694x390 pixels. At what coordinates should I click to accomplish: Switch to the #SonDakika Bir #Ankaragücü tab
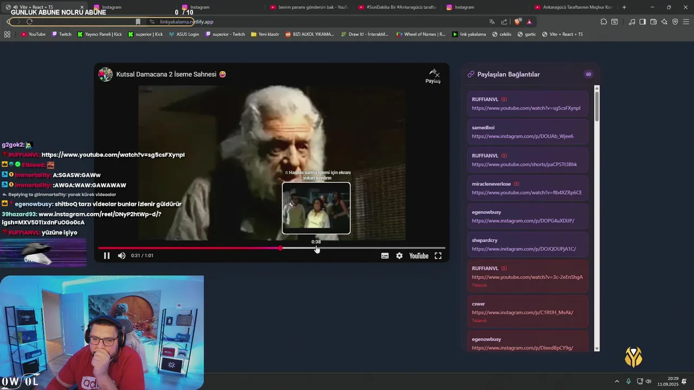tap(397, 7)
